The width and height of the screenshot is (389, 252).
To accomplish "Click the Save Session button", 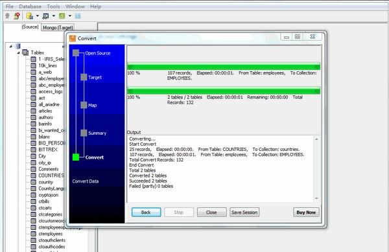I will [x=244, y=212].
